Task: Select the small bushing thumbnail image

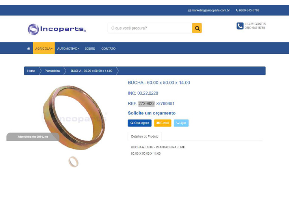Action: coord(73,162)
